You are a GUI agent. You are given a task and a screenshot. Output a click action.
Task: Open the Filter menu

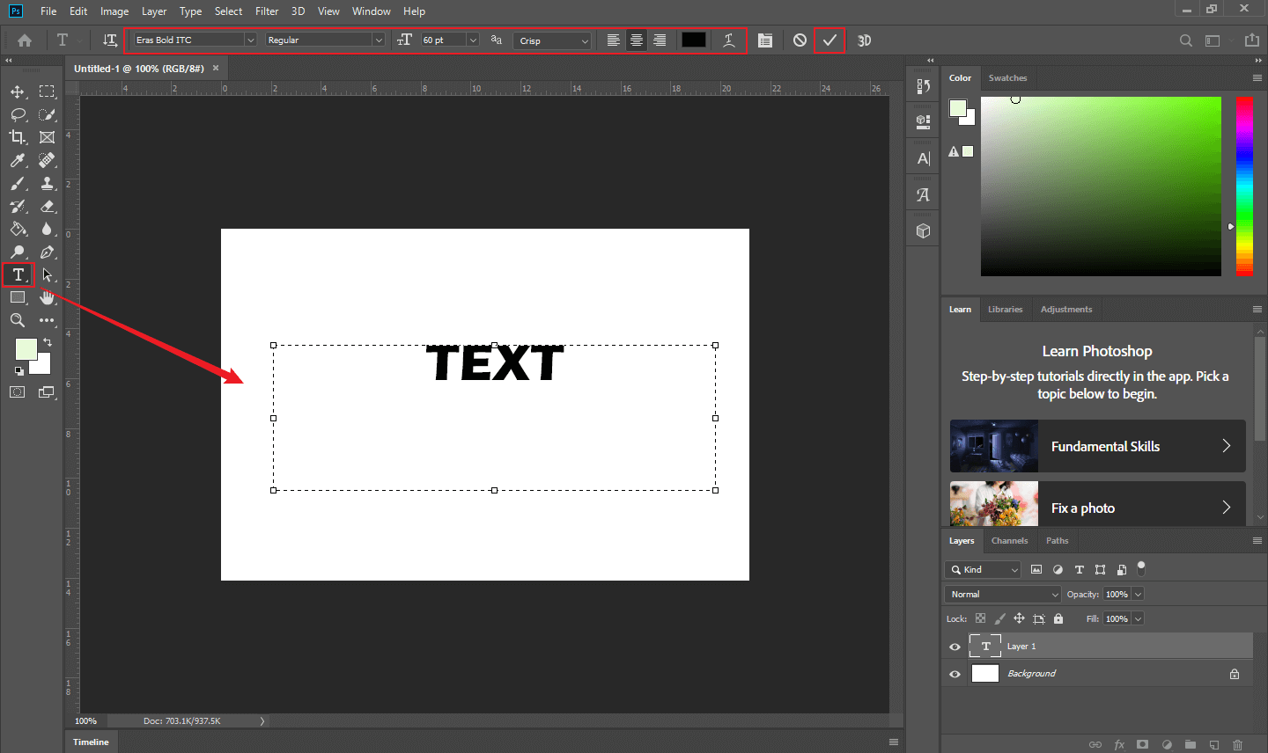point(266,11)
